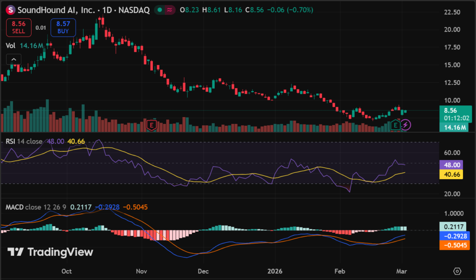The height and width of the screenshot is (280, 476).
Task: Click the purple lightning bolt event icon
Action: 406,124
